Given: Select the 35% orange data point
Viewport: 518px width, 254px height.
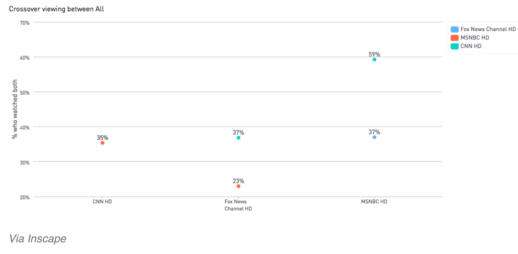Looking at the screenshot, I should [x=103, y=143].
